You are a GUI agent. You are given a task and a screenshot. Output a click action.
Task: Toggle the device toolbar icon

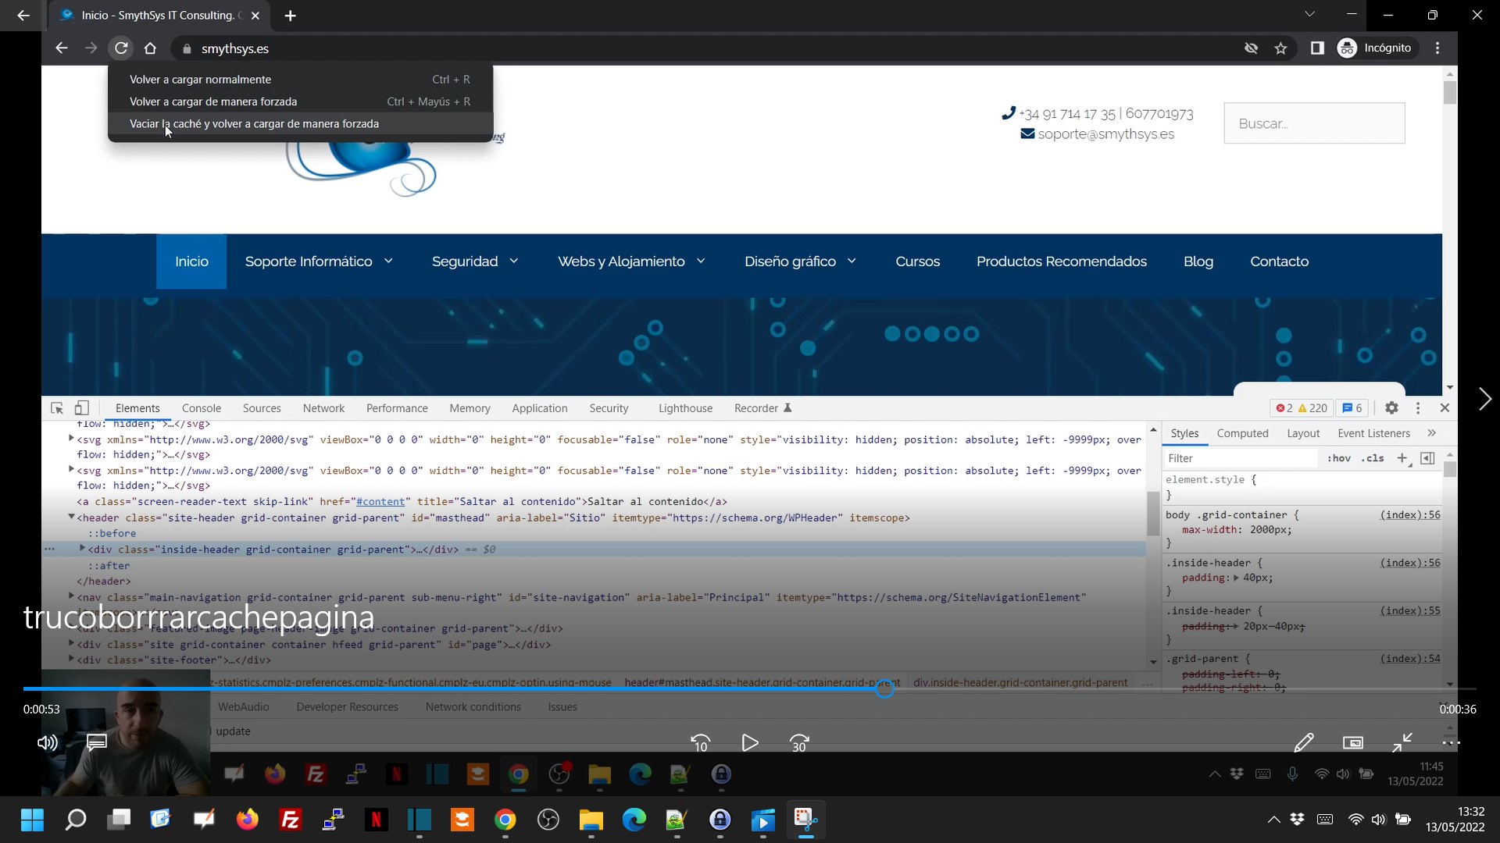pyautogui.click(x=82, y=408)
